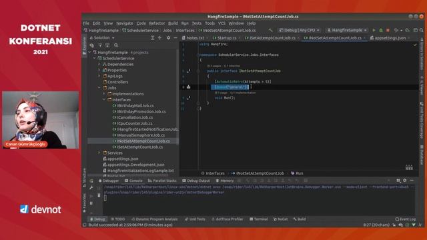
Task: Open the Dynamic Program Analysis tool window
Action: (154, 219)
